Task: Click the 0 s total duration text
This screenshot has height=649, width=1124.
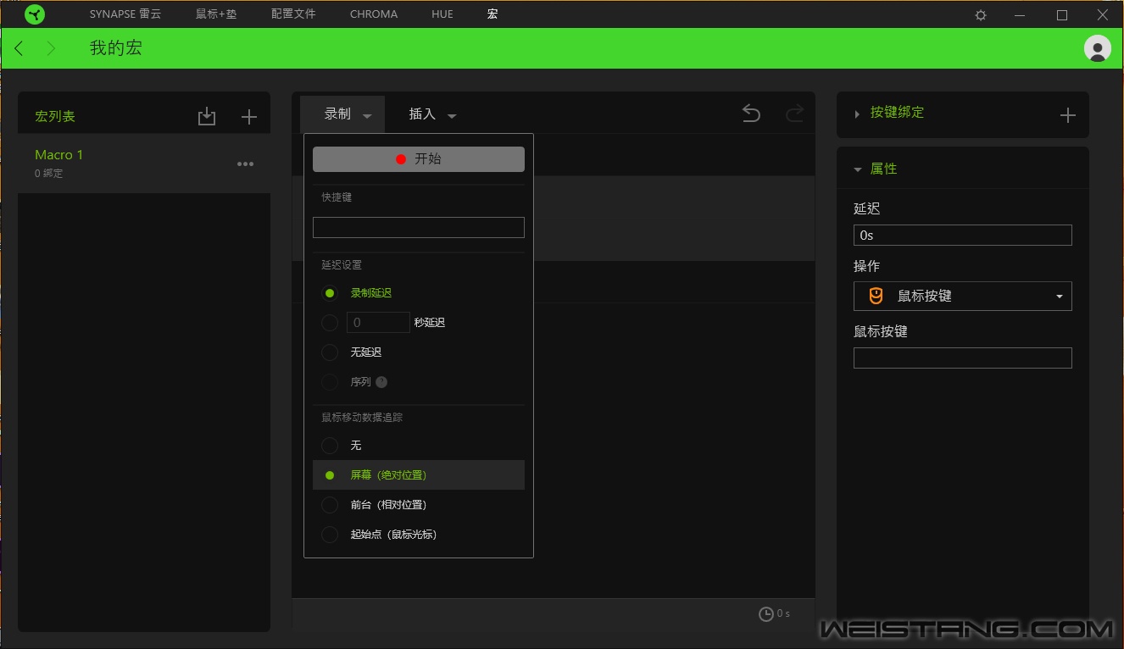Action: (783, 613)
